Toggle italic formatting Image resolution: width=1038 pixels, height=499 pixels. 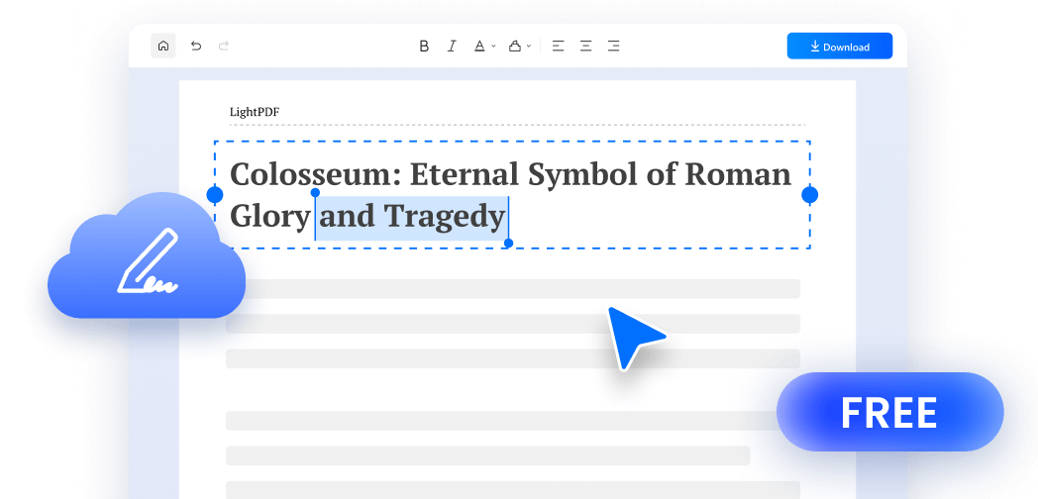[452, 47]
